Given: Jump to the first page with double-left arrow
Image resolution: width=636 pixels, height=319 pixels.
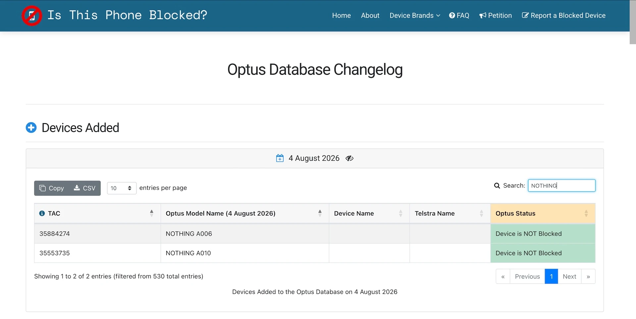Looking at the screenshot, I should point(503,276).
